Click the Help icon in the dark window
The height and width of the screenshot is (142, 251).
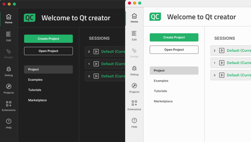click(x=9, y=121)
